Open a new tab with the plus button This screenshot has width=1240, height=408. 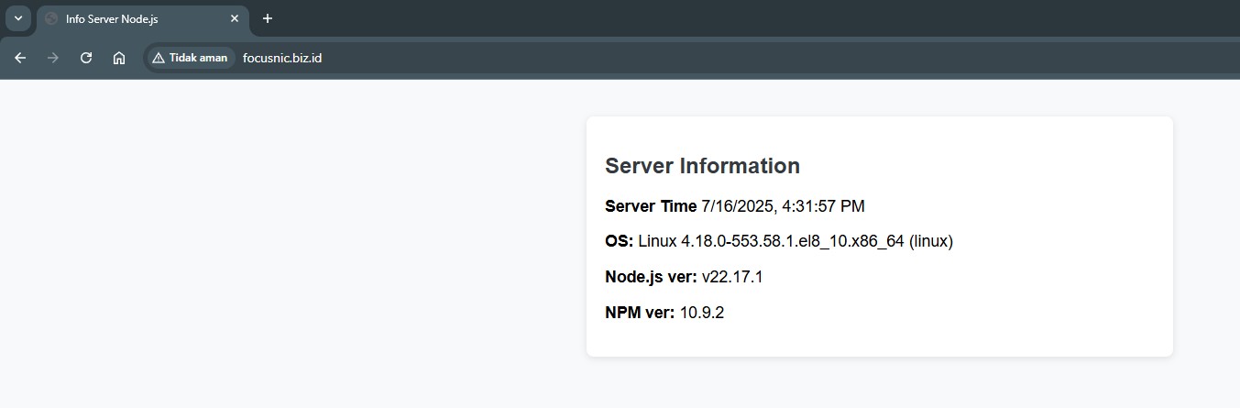(x=268, y=18)
